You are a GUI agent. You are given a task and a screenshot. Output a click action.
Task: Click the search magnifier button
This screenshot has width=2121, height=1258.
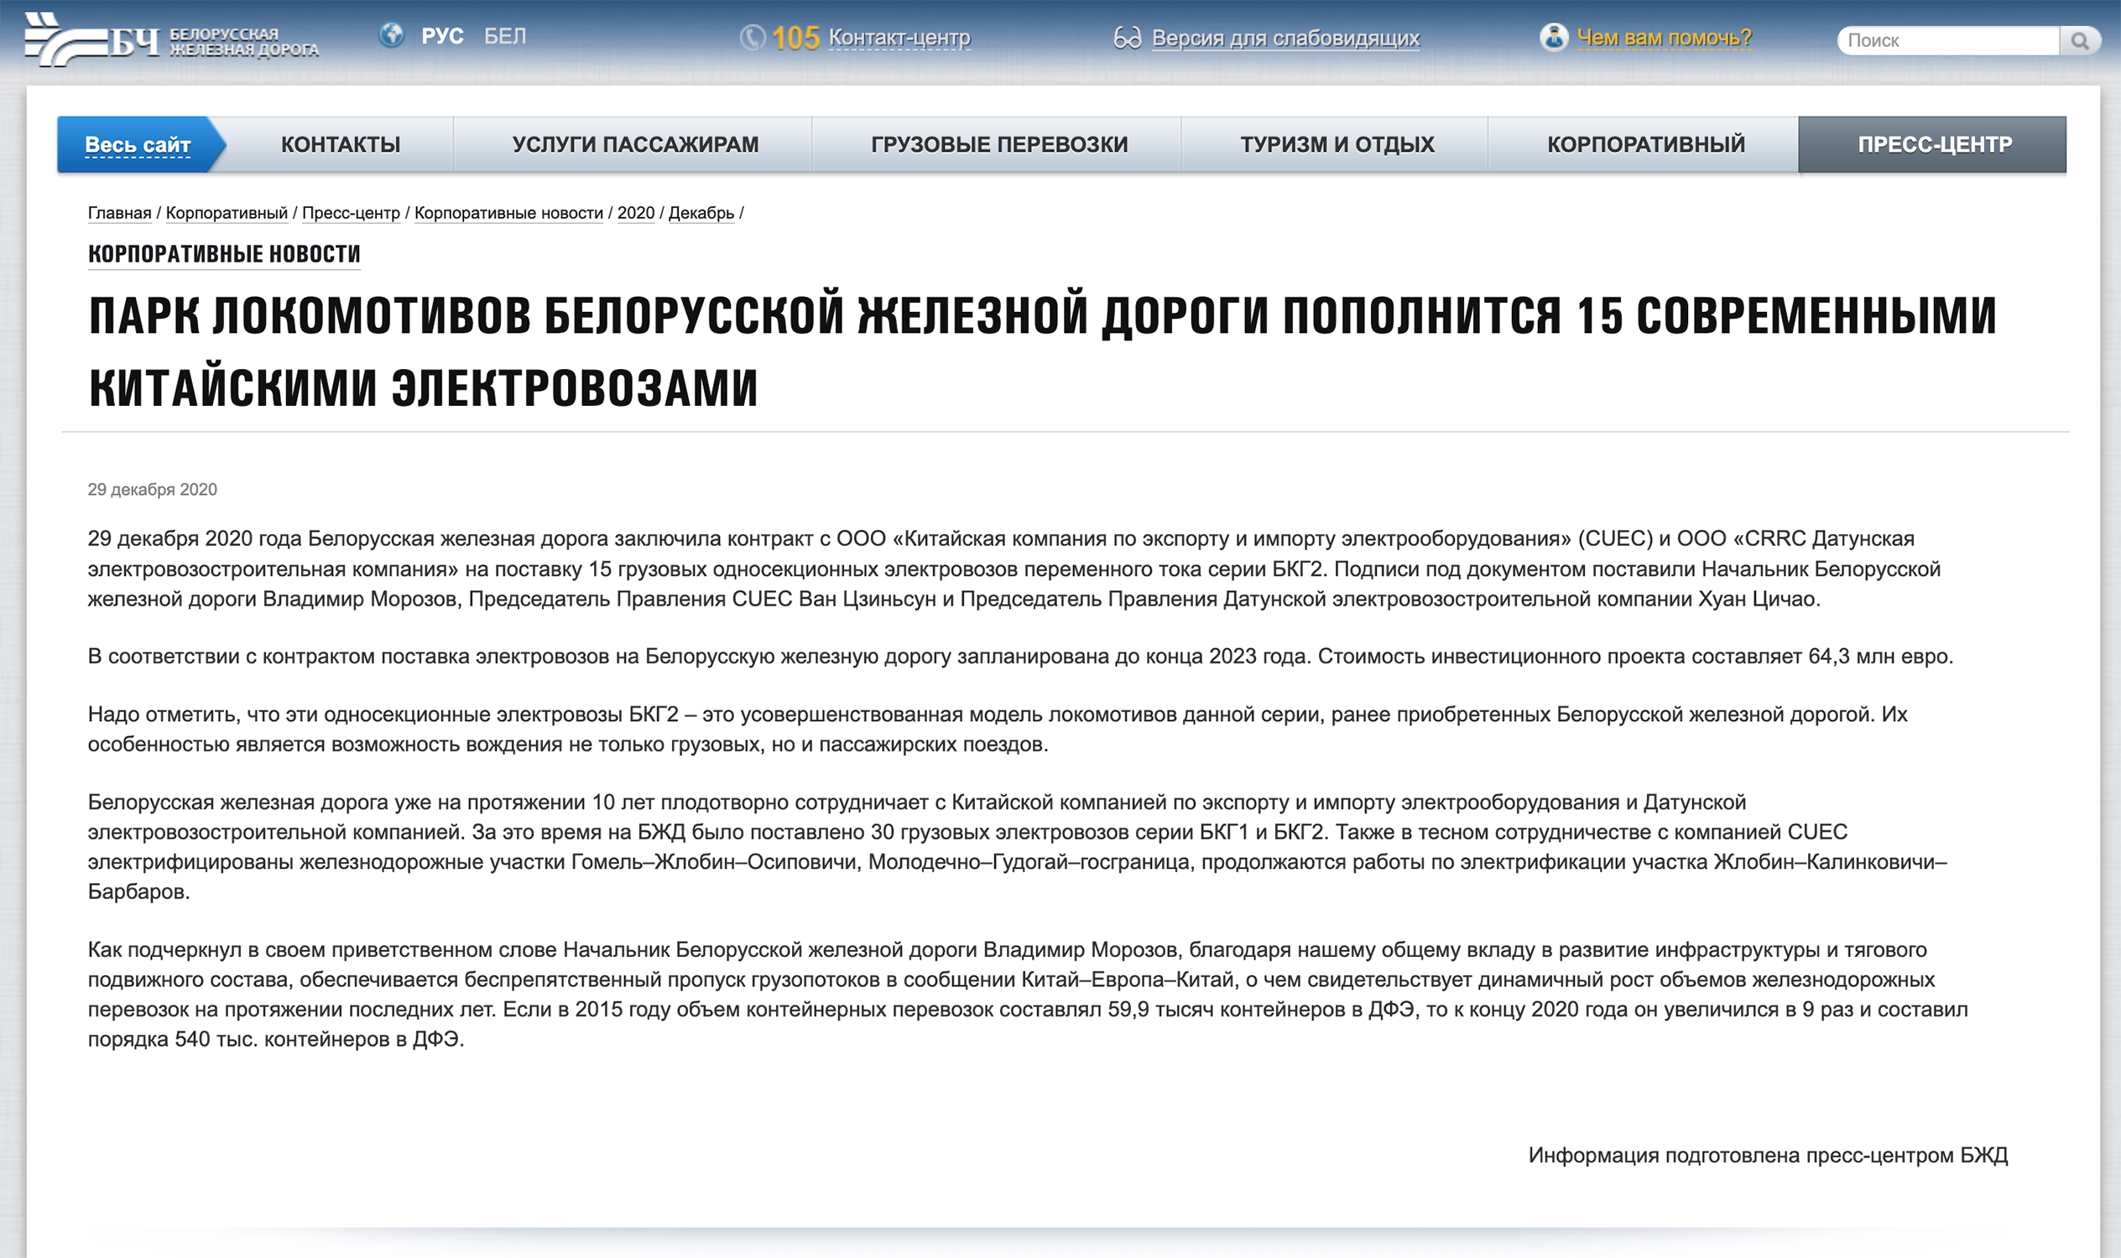(x=2081, y=40)
